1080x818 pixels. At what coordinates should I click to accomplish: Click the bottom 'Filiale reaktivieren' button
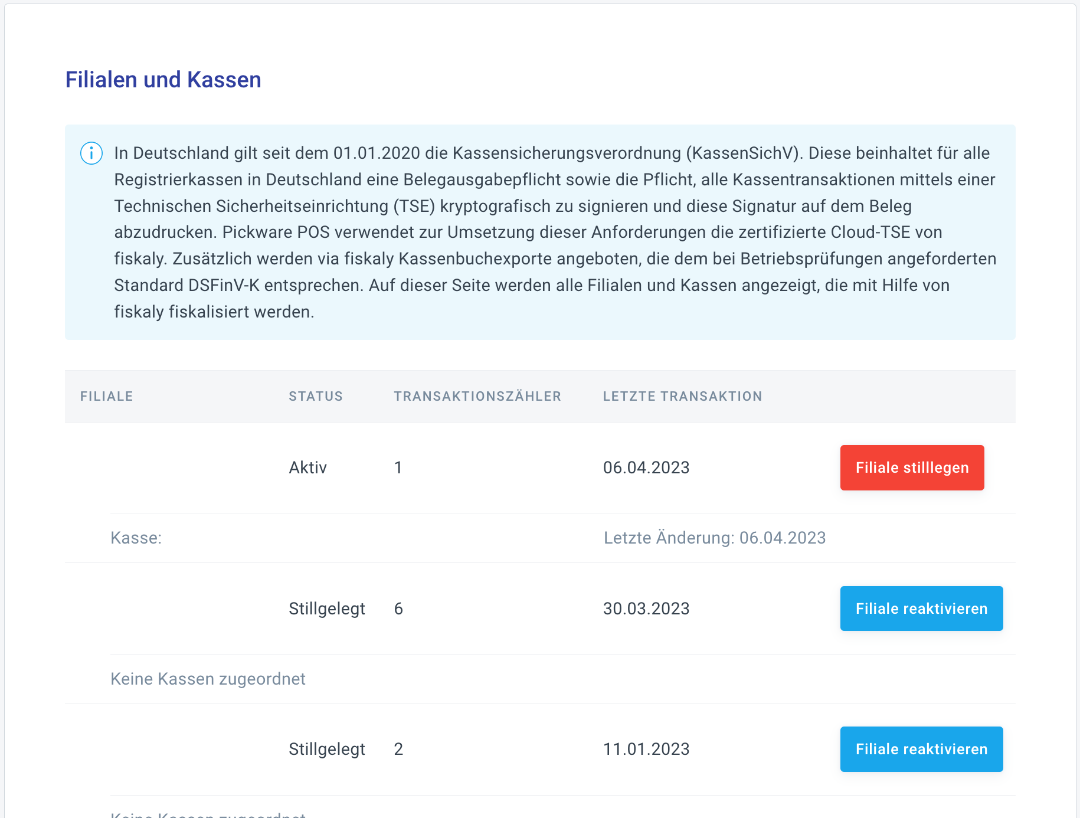921,749
